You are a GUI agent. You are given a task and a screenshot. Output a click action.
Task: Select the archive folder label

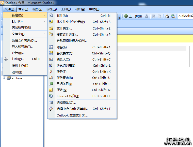click(17, 78)
